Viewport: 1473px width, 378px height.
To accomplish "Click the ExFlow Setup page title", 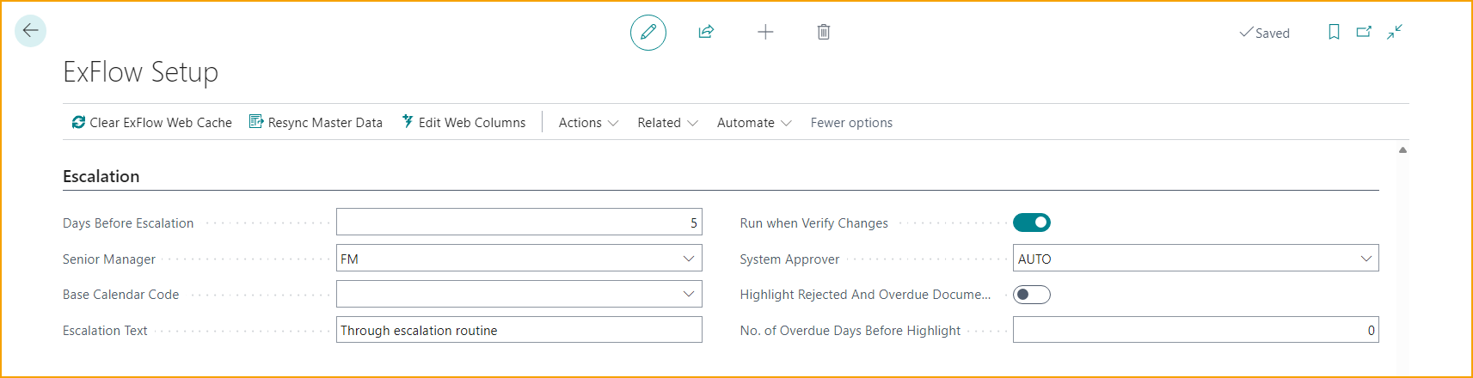I will pyautogui.click(x=140, y=72).
